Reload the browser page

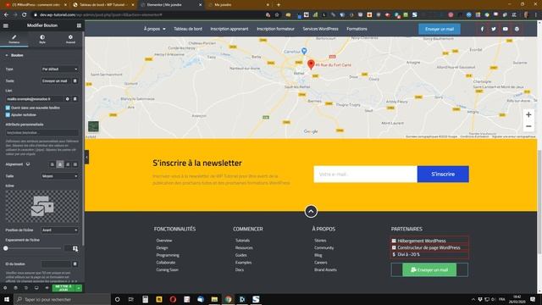tap(25, 15)
